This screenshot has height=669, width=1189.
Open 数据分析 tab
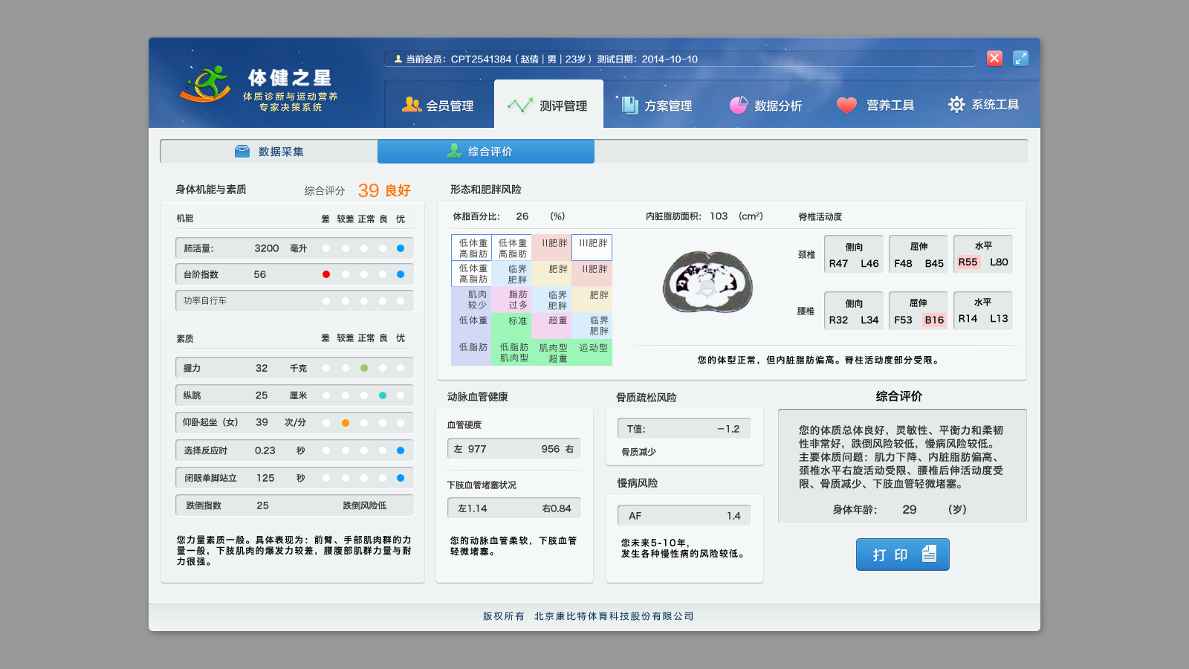point(765,104)
